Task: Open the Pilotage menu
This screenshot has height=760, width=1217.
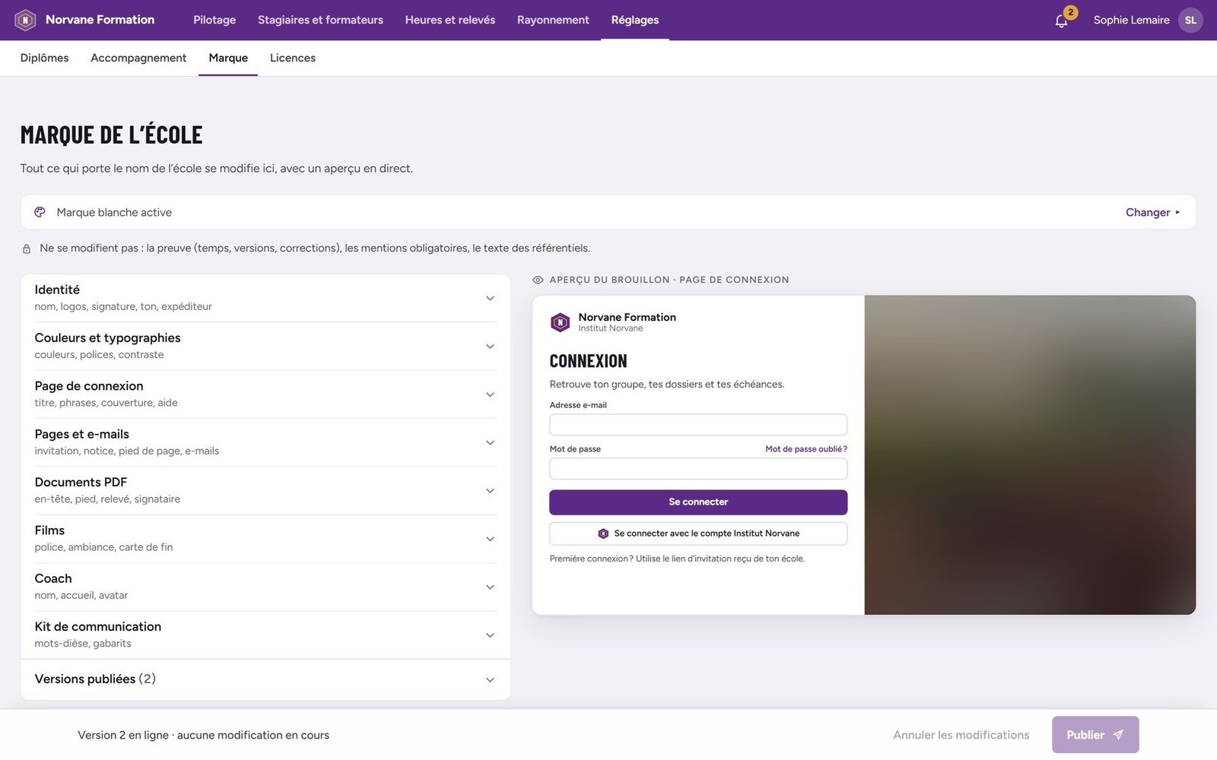Action: 214,20
